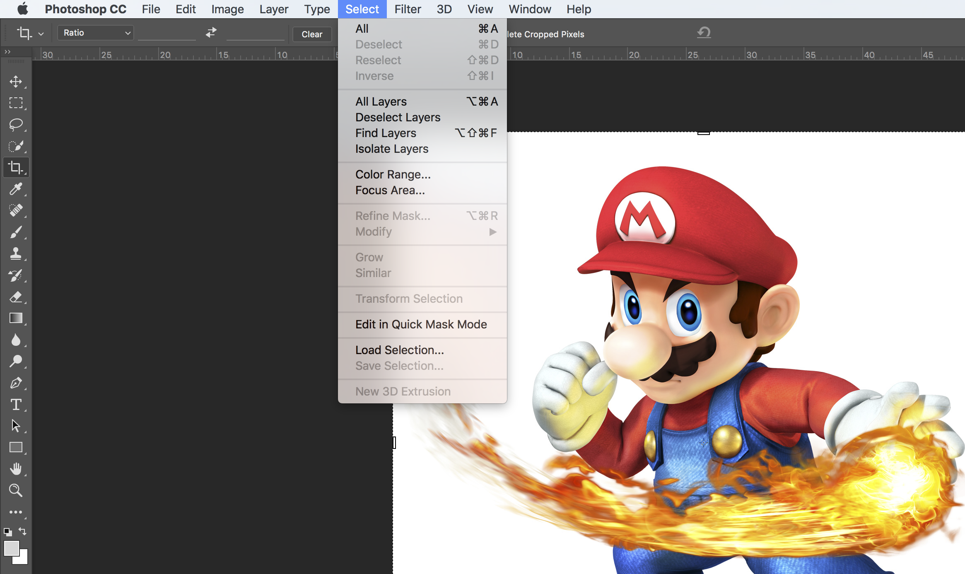Pick the Lasso tool
965x574 pixels.
tap(16, 124)
